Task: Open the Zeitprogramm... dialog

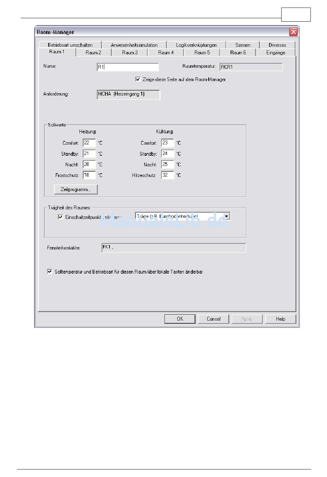Action: click(76, 189)
